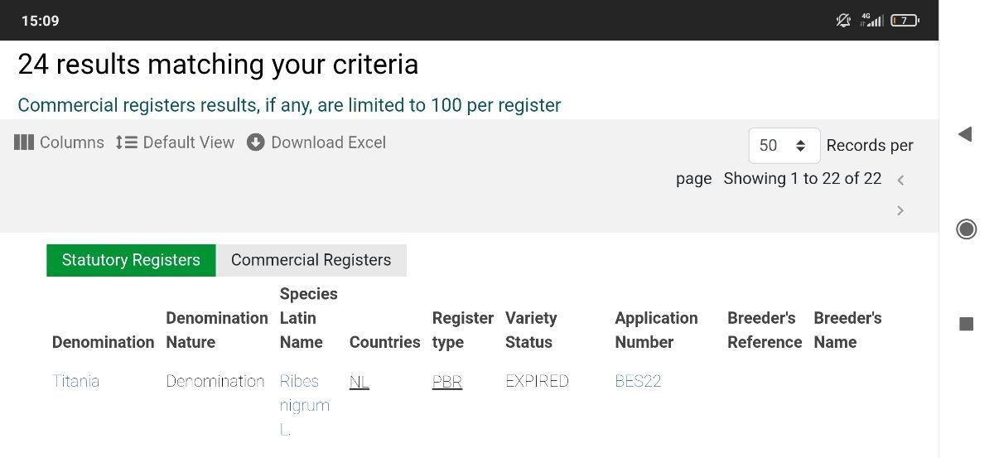The width and height of the screenshot is (994, 458).
Task: Click the Default View sort icon
Action: (x=126, y=142)
